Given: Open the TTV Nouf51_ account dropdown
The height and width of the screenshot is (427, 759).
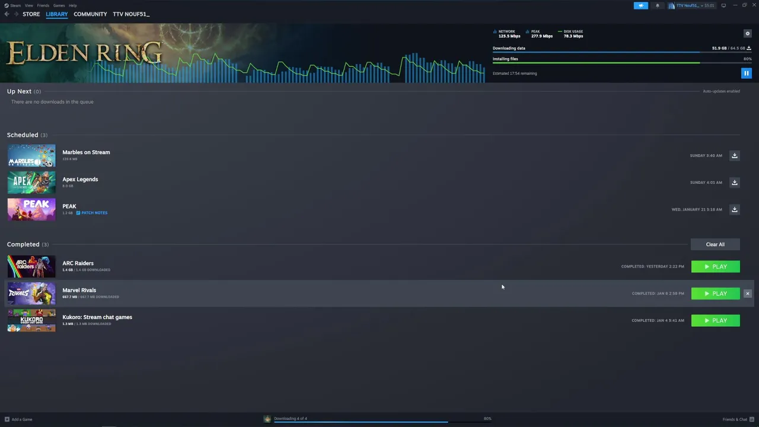Looking at the screenshot, I should click(695, 5).
